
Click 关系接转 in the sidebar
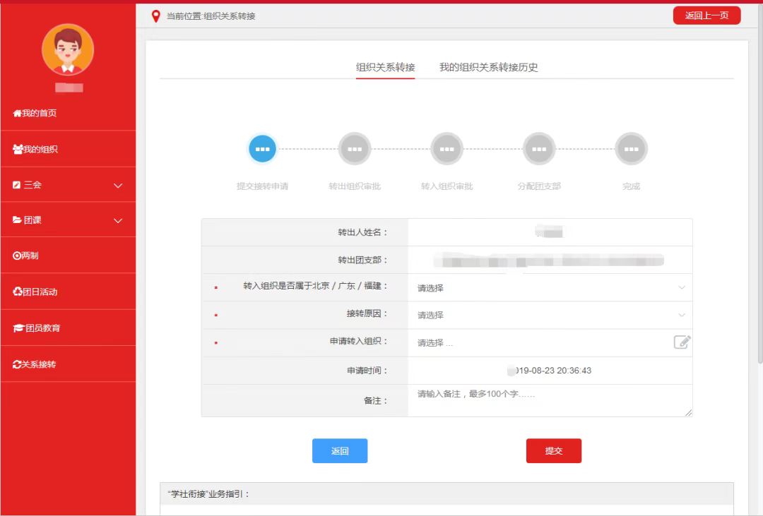(x=35, y=364)
